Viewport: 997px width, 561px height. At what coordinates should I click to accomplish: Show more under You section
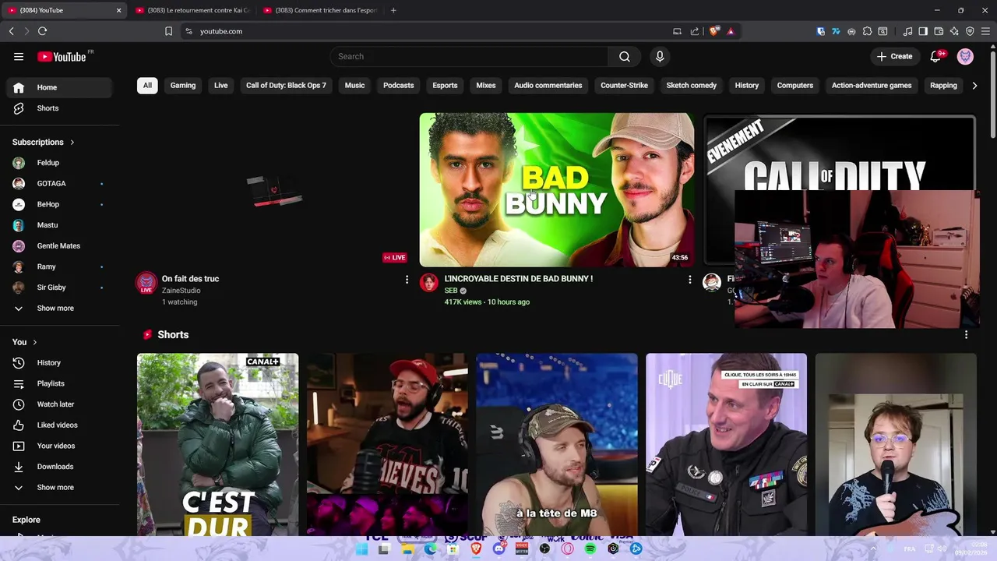59,488
